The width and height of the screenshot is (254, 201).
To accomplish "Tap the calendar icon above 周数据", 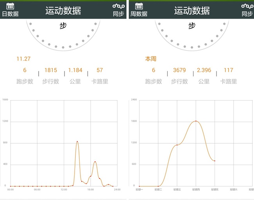I will [139, 5].
